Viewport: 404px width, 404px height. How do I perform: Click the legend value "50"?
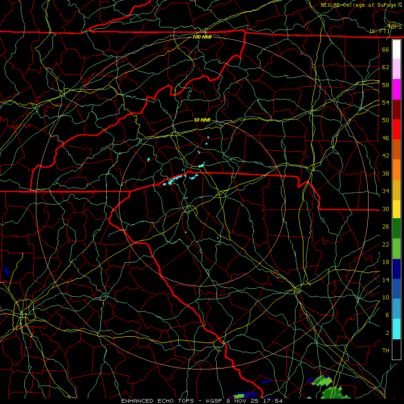pyautogui.click(x=386, y=120)
